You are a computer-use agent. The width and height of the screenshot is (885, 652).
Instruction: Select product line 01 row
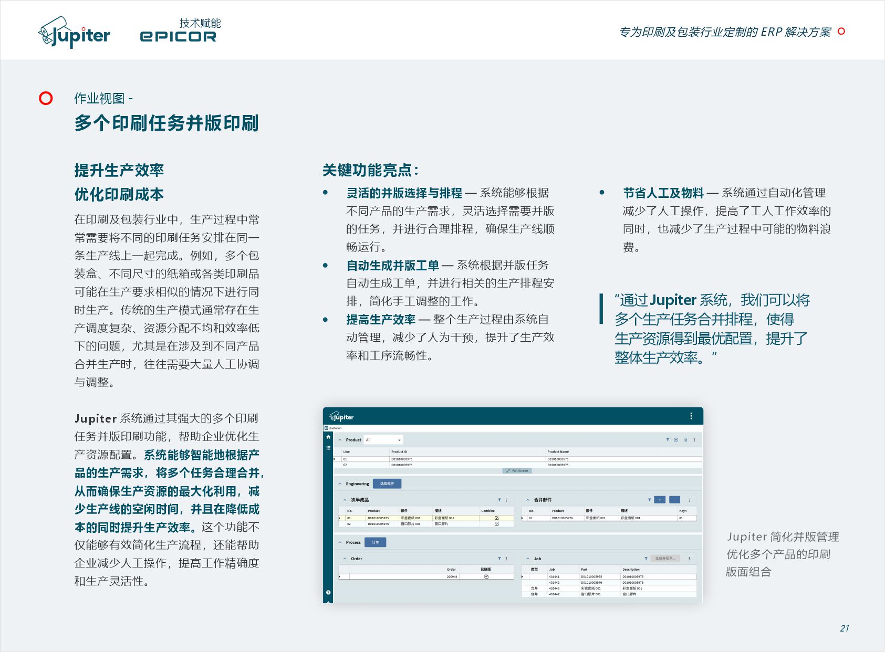pos(518,459)
